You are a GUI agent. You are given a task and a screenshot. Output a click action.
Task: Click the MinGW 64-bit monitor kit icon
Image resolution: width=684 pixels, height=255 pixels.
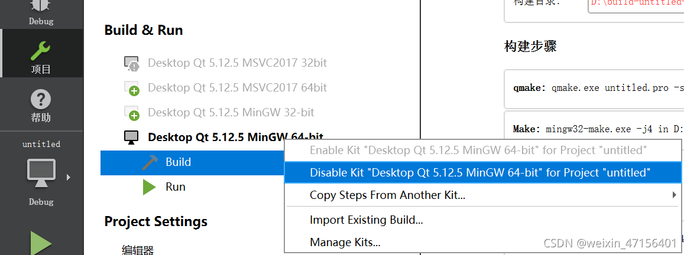point(131,138)
